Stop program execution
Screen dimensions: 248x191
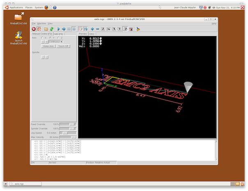(x=74, y=29)
